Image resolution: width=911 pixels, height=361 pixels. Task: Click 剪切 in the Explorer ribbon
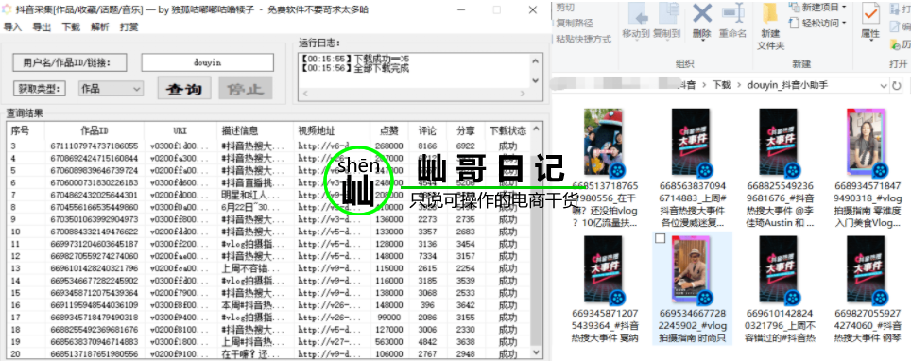pyautogui.click(x=565, y=7)
